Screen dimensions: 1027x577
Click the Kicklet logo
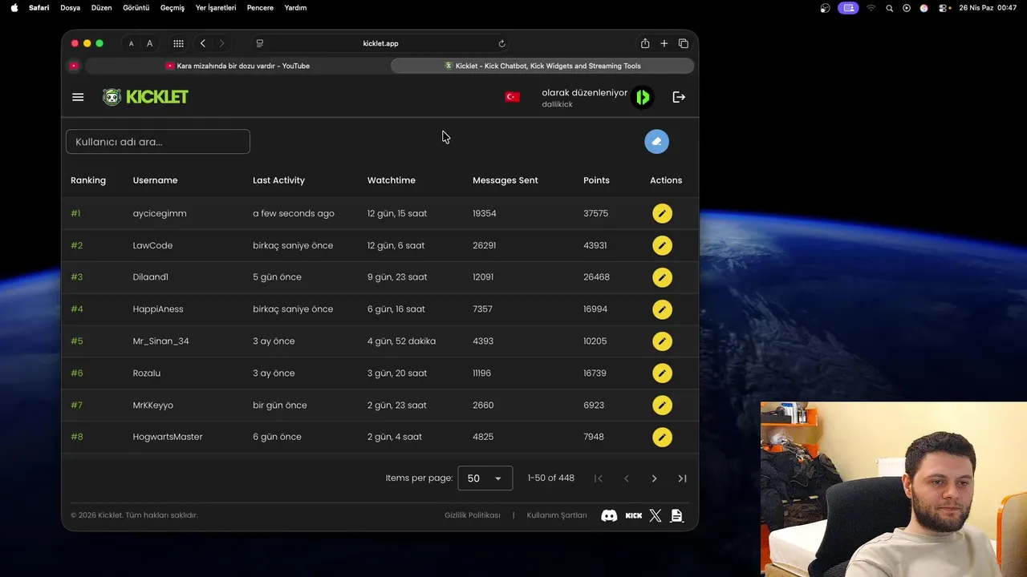(x=145, y=97)
